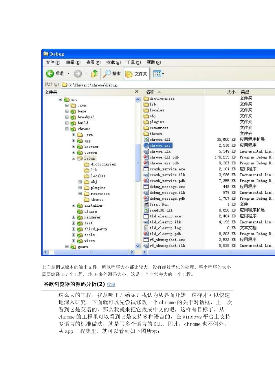Viewport: 275px width, 389px height.
Task: Select the debug_message.pdb file name
Action: pos(167,199)
